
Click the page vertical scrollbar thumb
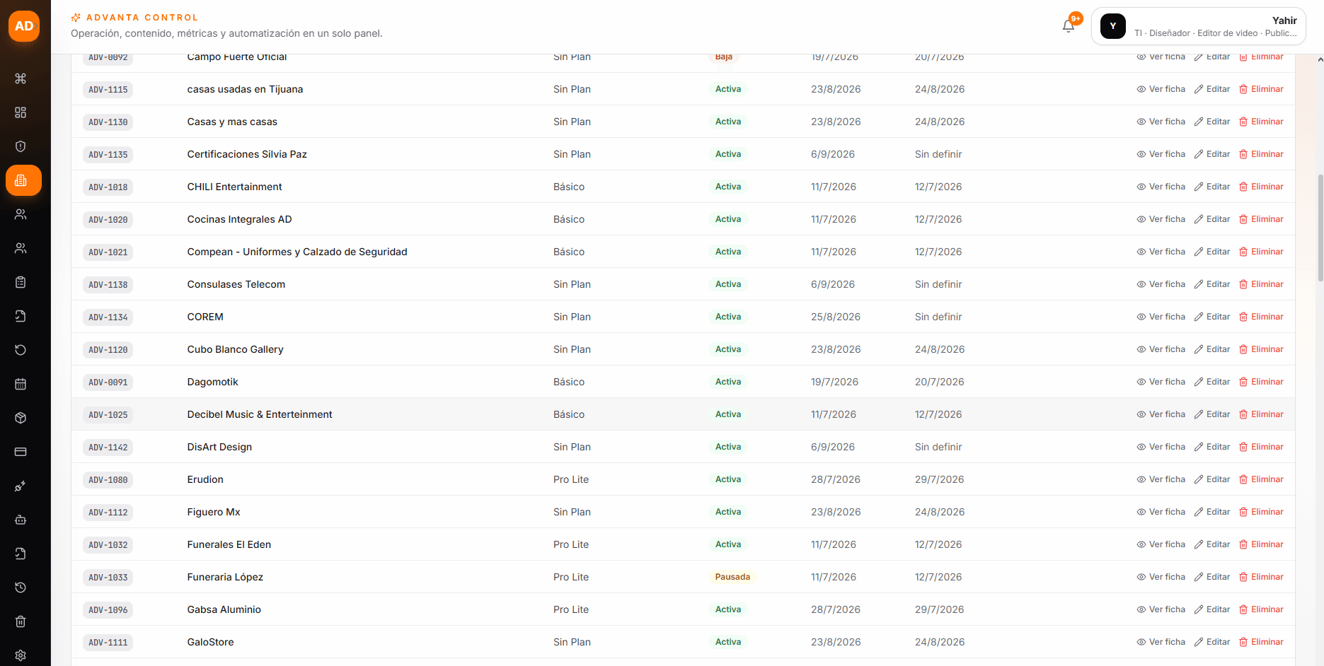point(1320,228)
